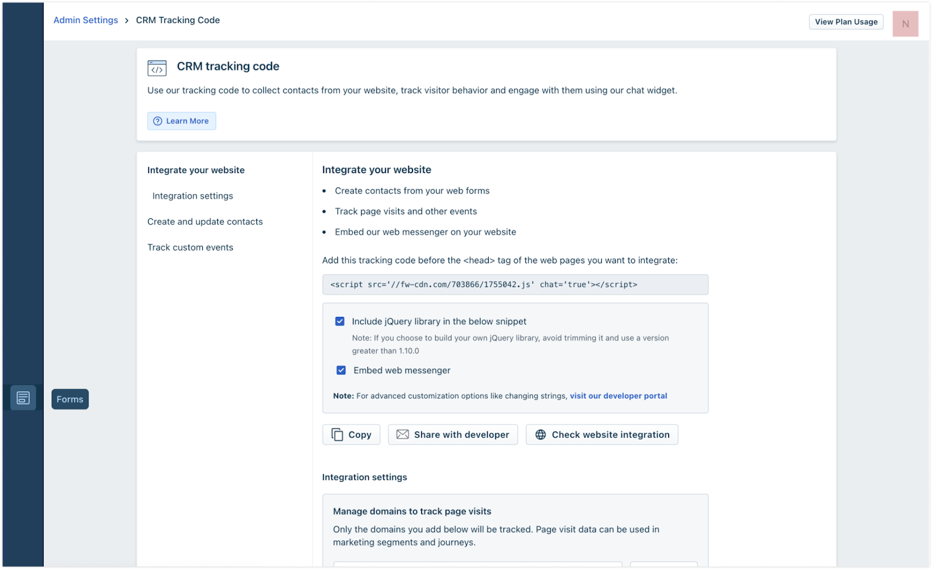The image size is (932, 569).
Task: Click CRM Tracking Code breadcrumb text
Action: click(178, 20)
